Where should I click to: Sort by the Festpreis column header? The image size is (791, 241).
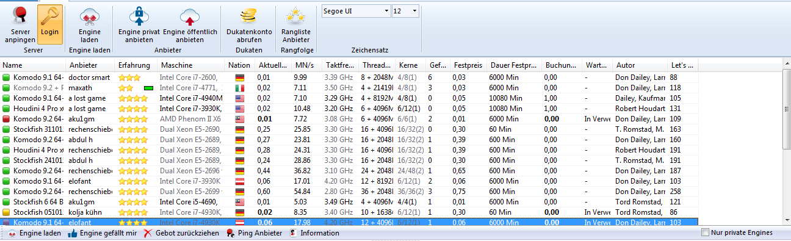[468, 65]
